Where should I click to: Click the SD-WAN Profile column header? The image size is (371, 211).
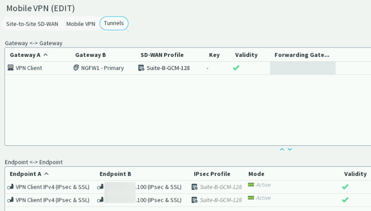click(162, 55)
